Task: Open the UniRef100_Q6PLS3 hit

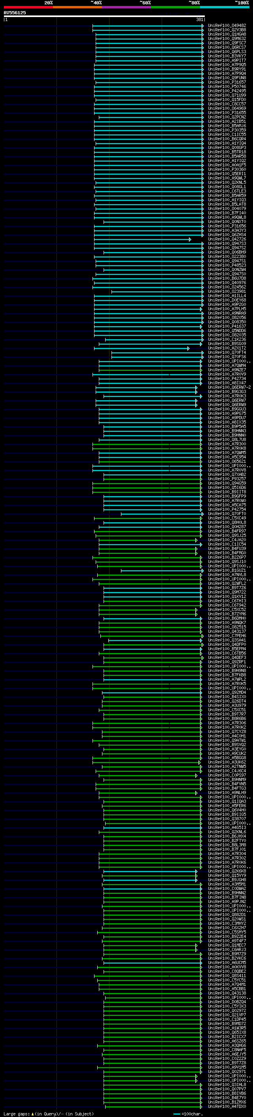Action: point(227,52)
